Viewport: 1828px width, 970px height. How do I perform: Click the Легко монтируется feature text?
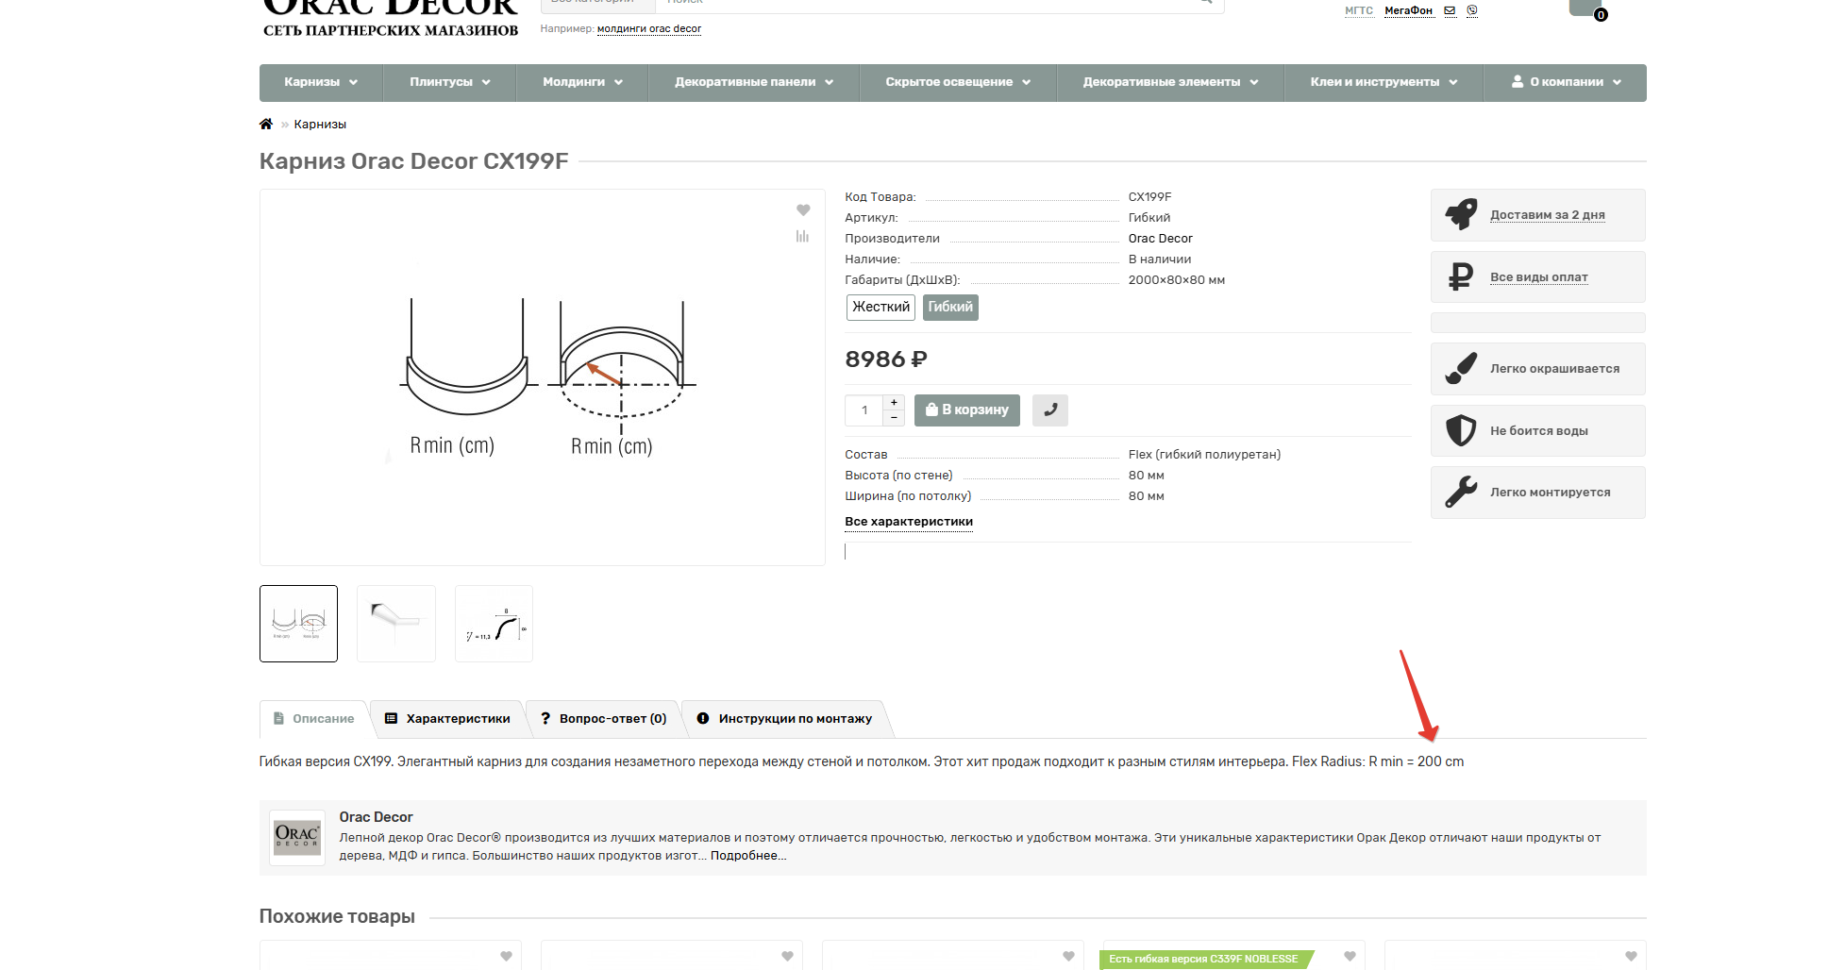(1551, 493)
